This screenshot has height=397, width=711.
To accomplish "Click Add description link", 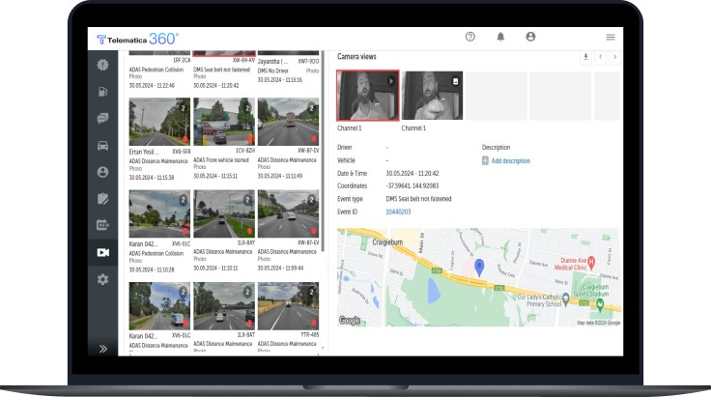I will tap(511, 161).
